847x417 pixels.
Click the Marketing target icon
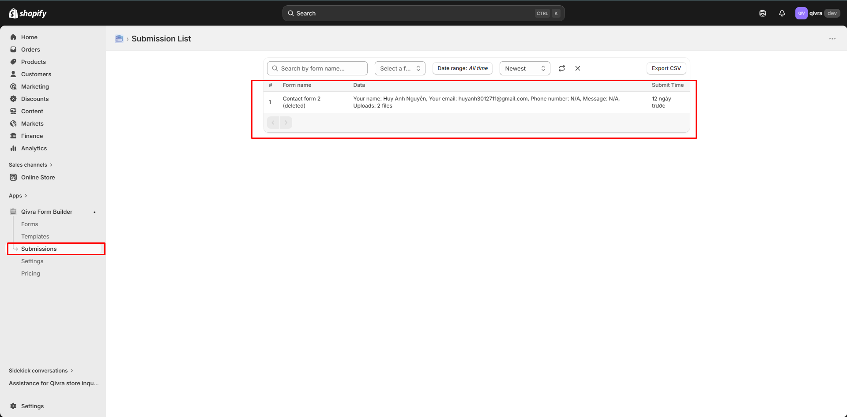tap(13, 86)
